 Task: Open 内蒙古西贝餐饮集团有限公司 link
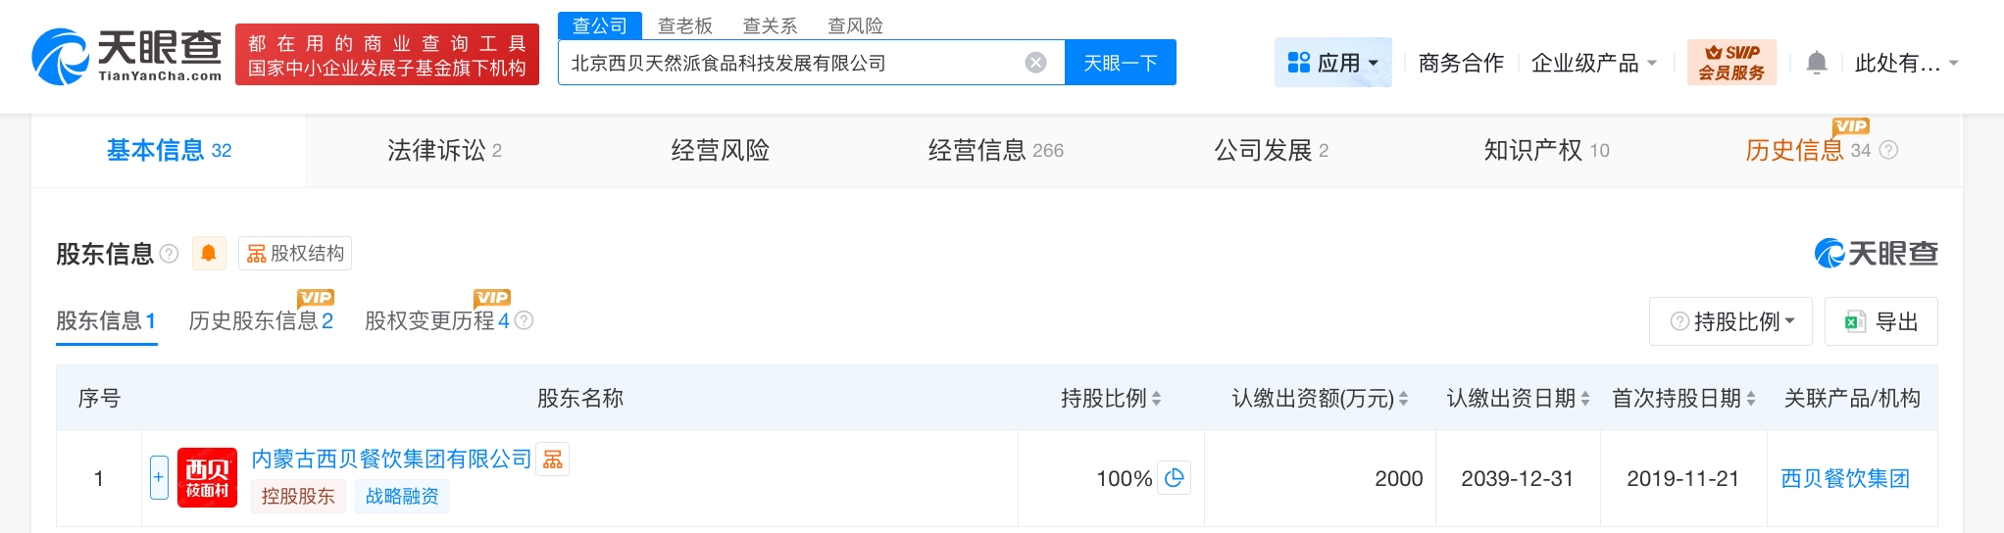tap(391, 459)
